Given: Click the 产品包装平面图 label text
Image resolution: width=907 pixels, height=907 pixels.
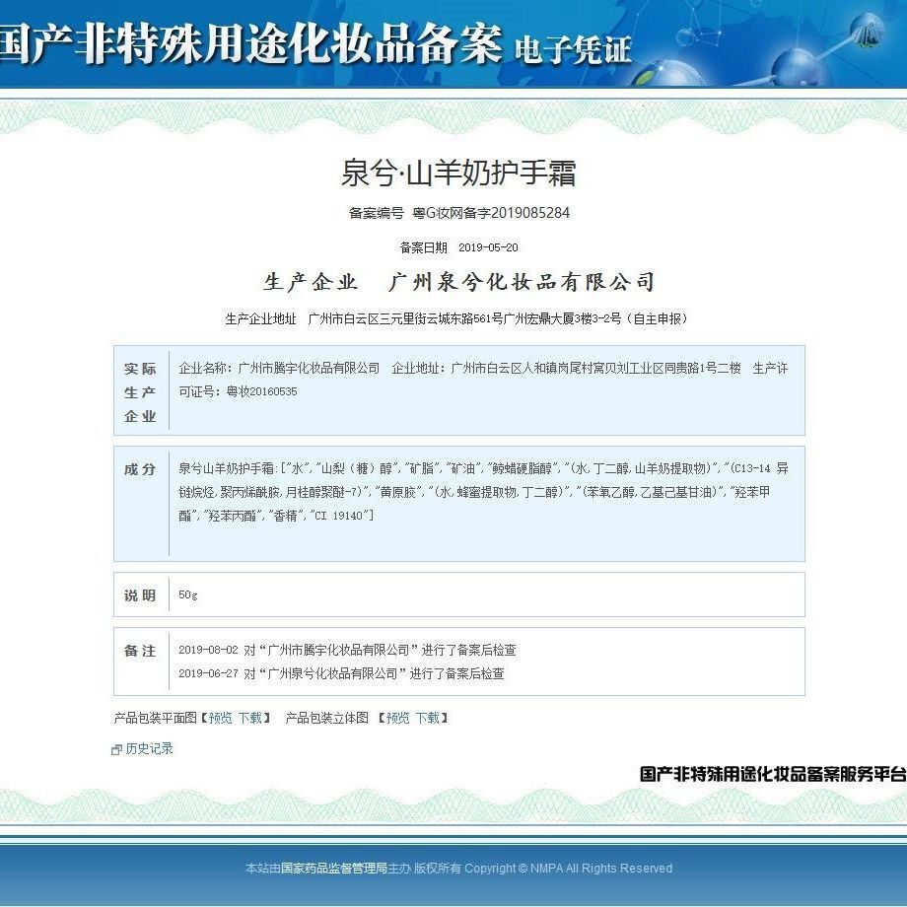Looking at the screenshot, I should pos(155,718).
